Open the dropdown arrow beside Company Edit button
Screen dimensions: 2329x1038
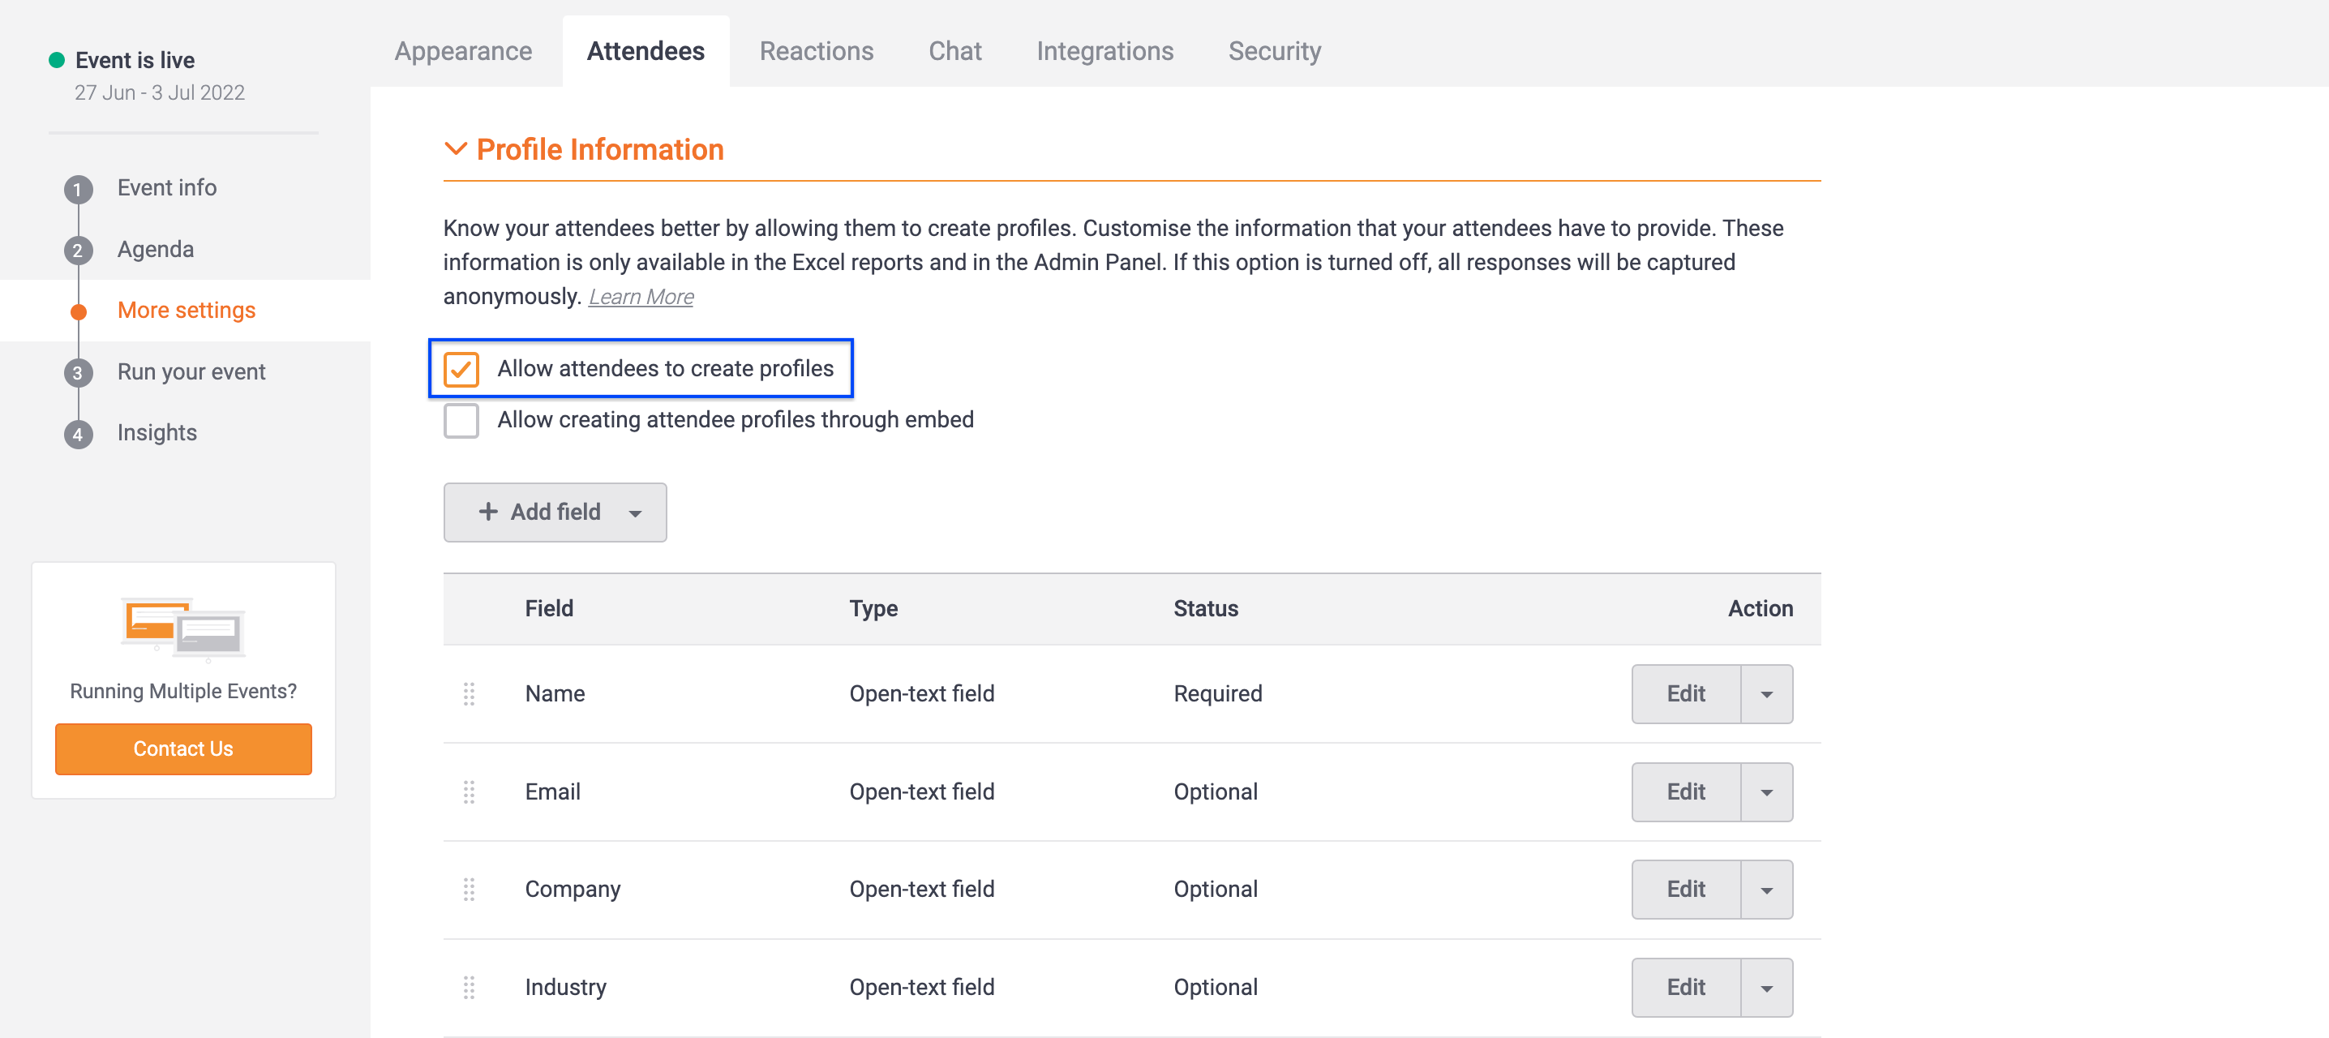(1767, 890)
